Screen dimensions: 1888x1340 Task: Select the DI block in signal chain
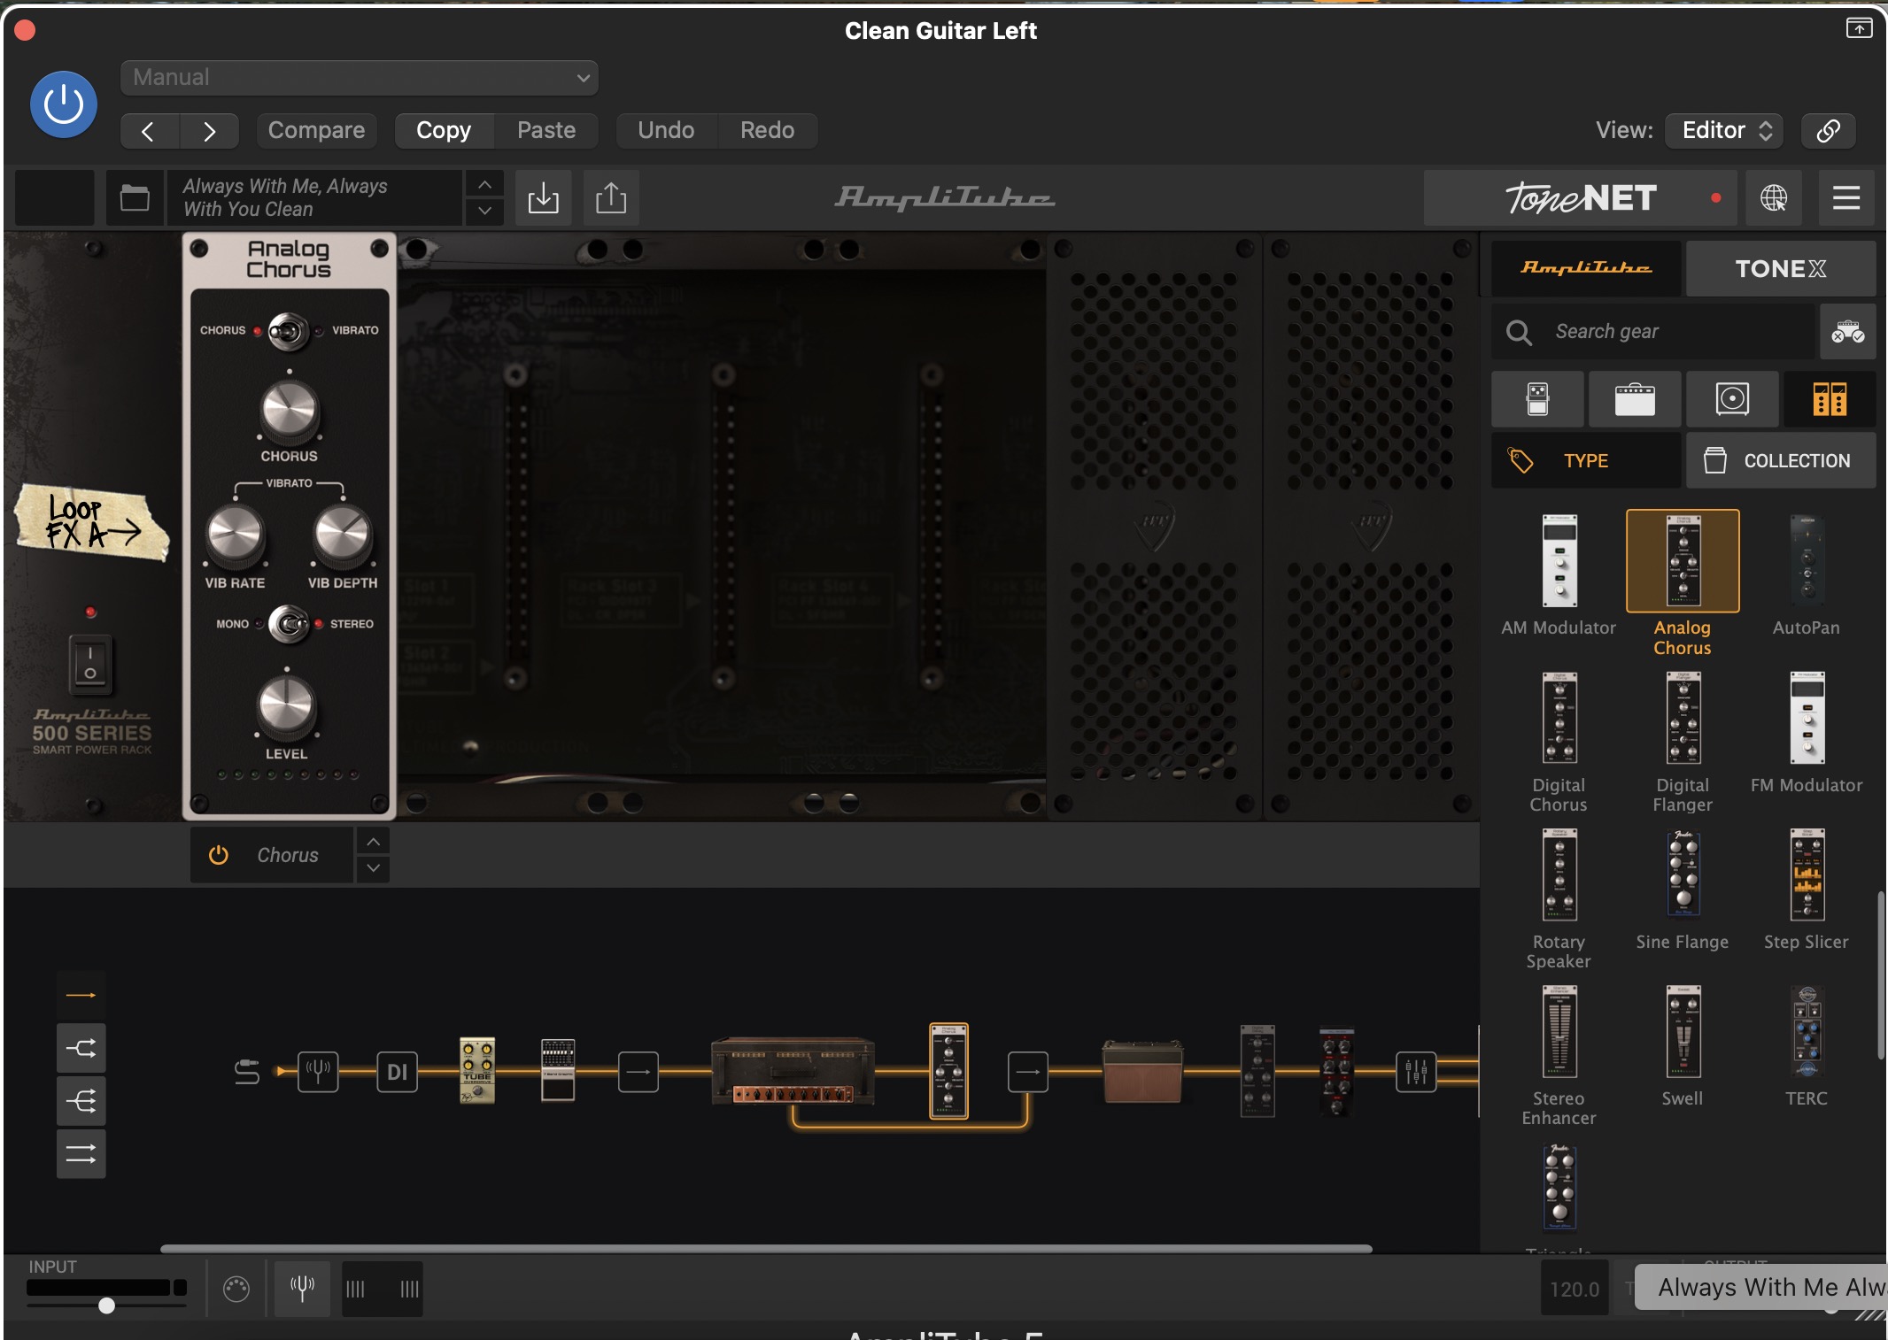[397, 1072]
